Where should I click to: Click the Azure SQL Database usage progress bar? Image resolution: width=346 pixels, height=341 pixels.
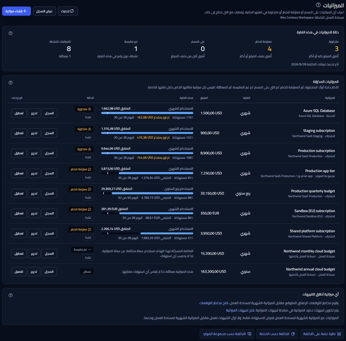147,113
